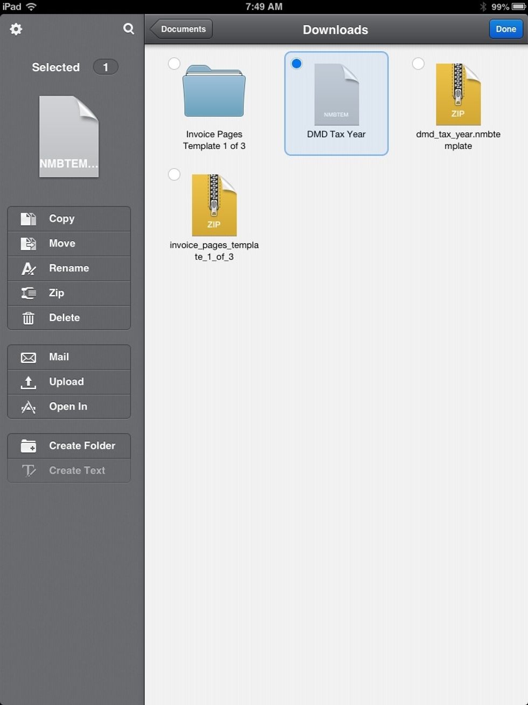Viewport: 528px width, 705px height.
Task: Deselect the DMD Tax Year radio button
Action: (x=296, y=64)
